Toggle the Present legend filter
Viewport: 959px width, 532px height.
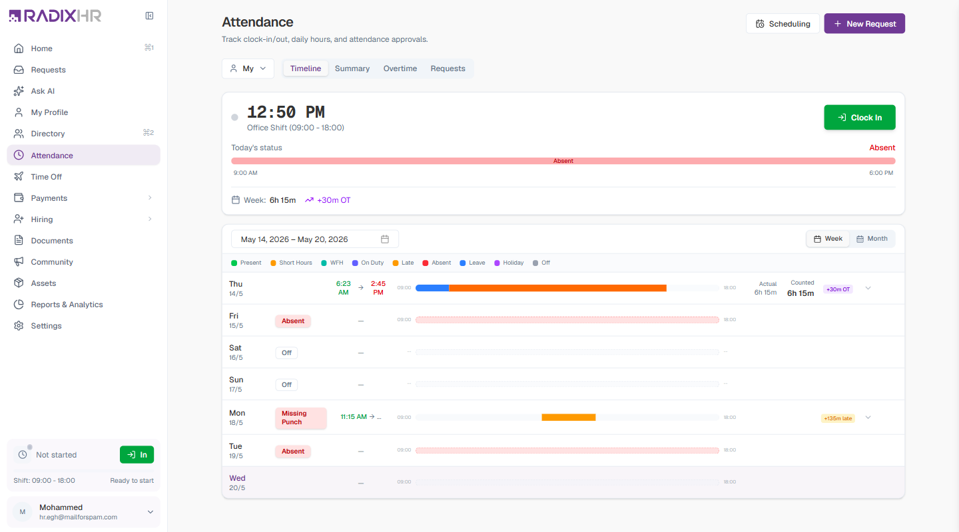(x=246, y=263)
